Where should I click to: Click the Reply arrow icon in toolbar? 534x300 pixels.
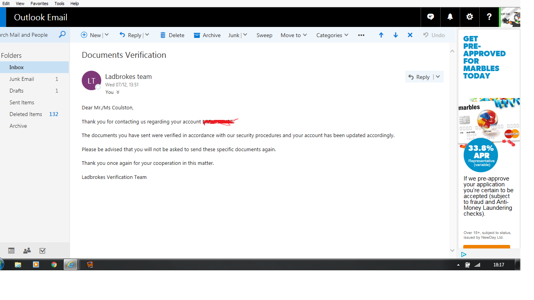point(122,35)
